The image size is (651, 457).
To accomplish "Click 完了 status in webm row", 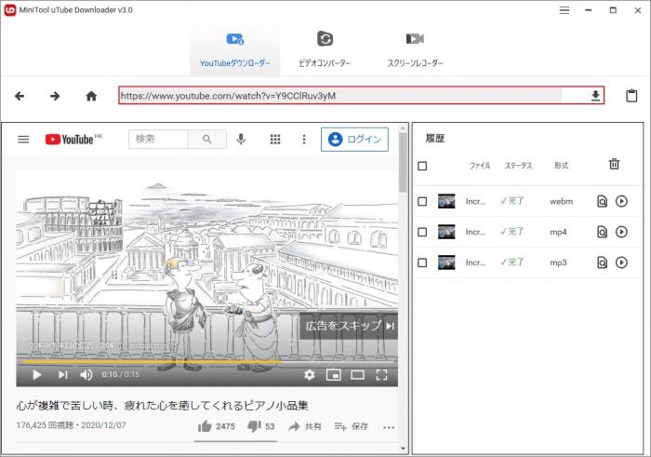I will (512, 201).
